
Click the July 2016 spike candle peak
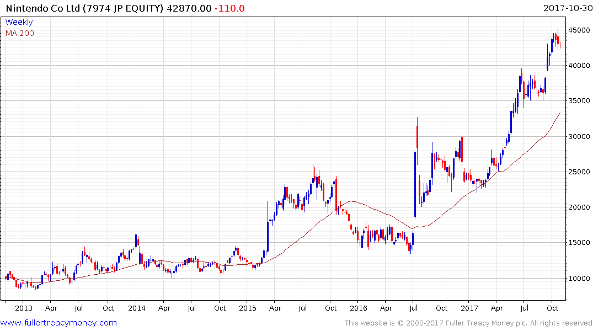pyautogui.click(x=417, y=118)
